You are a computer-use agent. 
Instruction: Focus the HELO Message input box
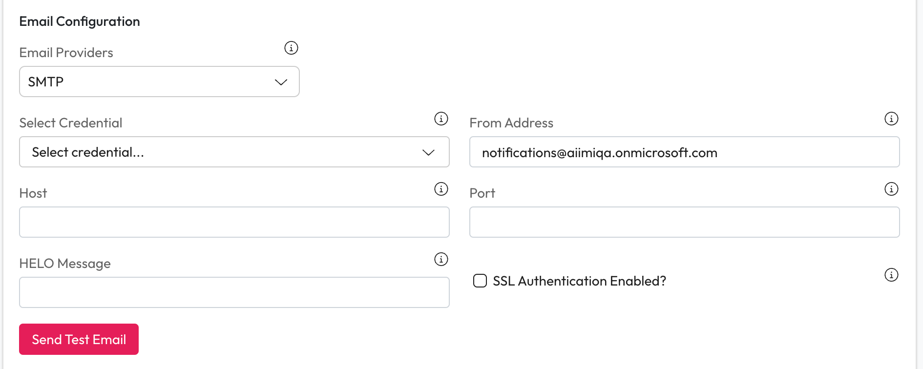(x=234, y=292)
